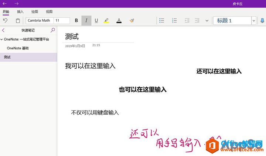Viewport: 266px width, 156px height.
Task: Decrease paragraph indent
Action: tap(187, 21)
